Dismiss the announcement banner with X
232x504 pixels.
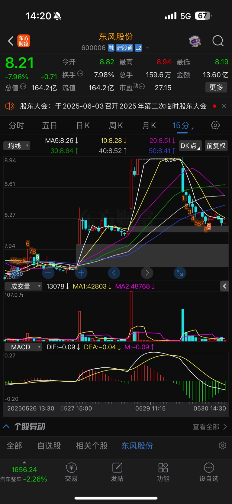(224, 106)
